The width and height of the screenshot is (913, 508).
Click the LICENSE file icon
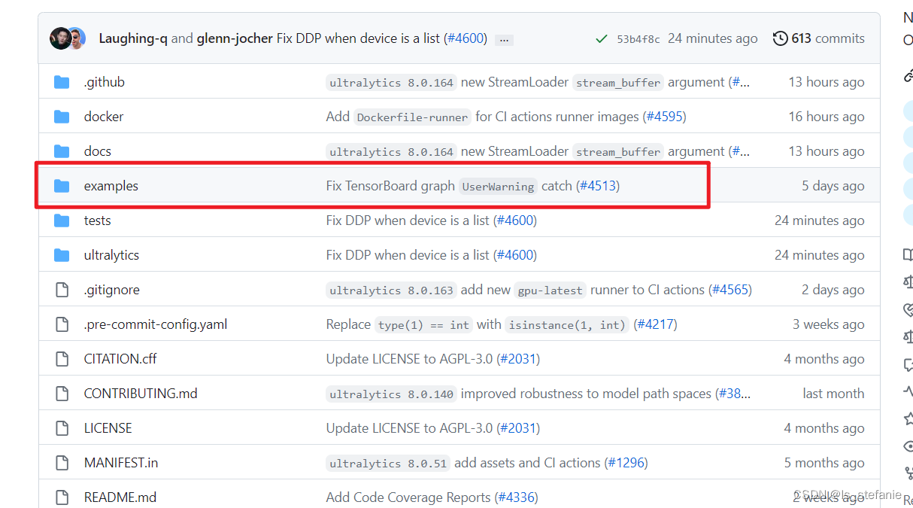pos(62,428)
